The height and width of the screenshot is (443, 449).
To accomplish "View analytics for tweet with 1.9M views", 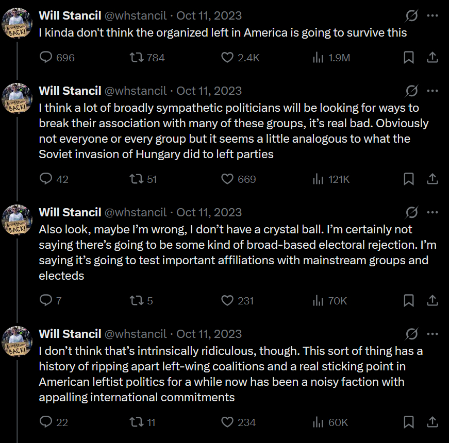I will point(318,58).
